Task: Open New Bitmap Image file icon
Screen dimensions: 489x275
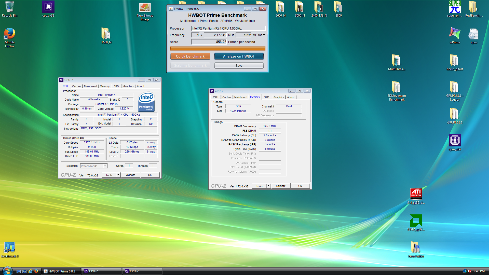Action: click(145, 11)
